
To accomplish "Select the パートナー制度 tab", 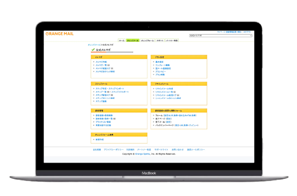I will [x=172, y=40].
